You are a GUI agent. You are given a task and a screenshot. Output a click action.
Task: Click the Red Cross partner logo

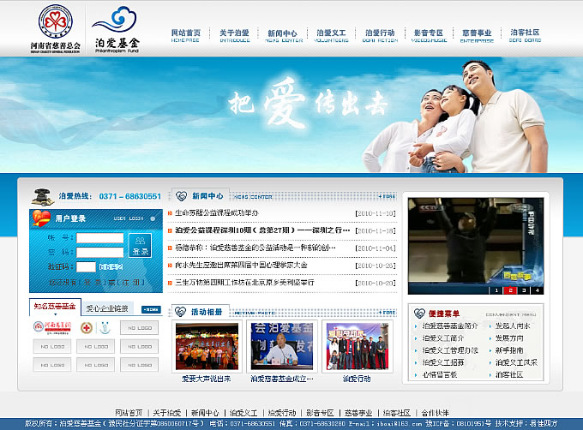[87, 327]
